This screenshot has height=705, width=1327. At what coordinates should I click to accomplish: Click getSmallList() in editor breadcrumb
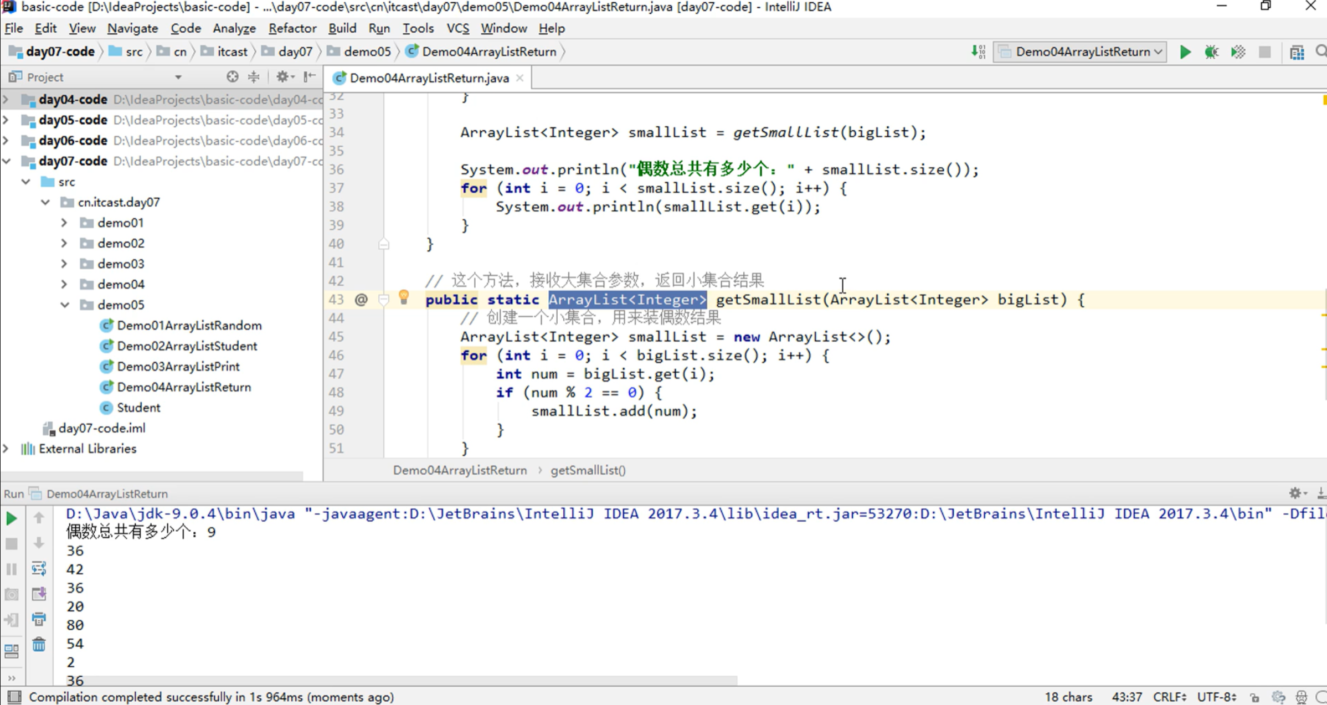click(x=588, y=470)
